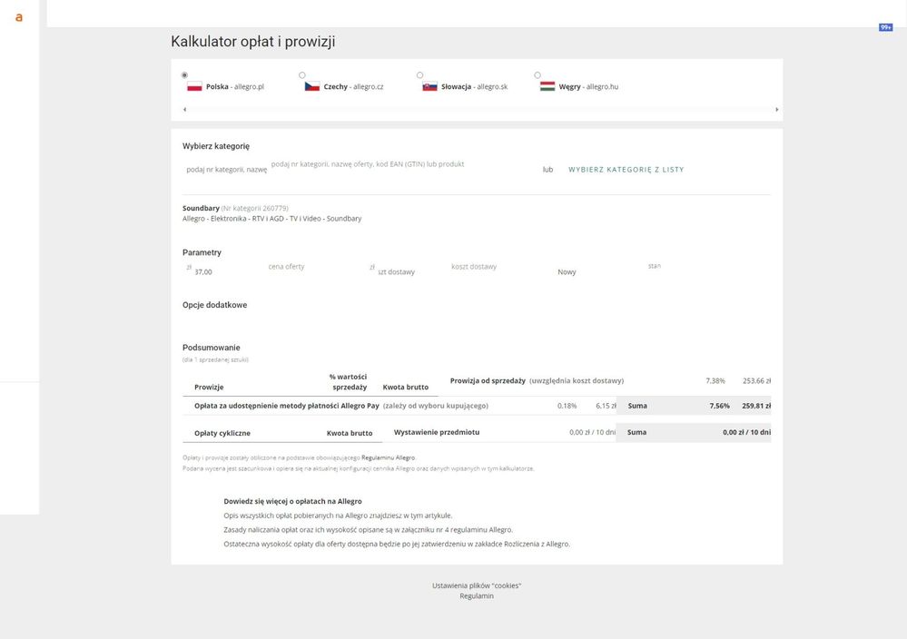907x639 pixels.
Task: Click 'Wybierz kategorię z listy' button
Action: coord(626,170)
